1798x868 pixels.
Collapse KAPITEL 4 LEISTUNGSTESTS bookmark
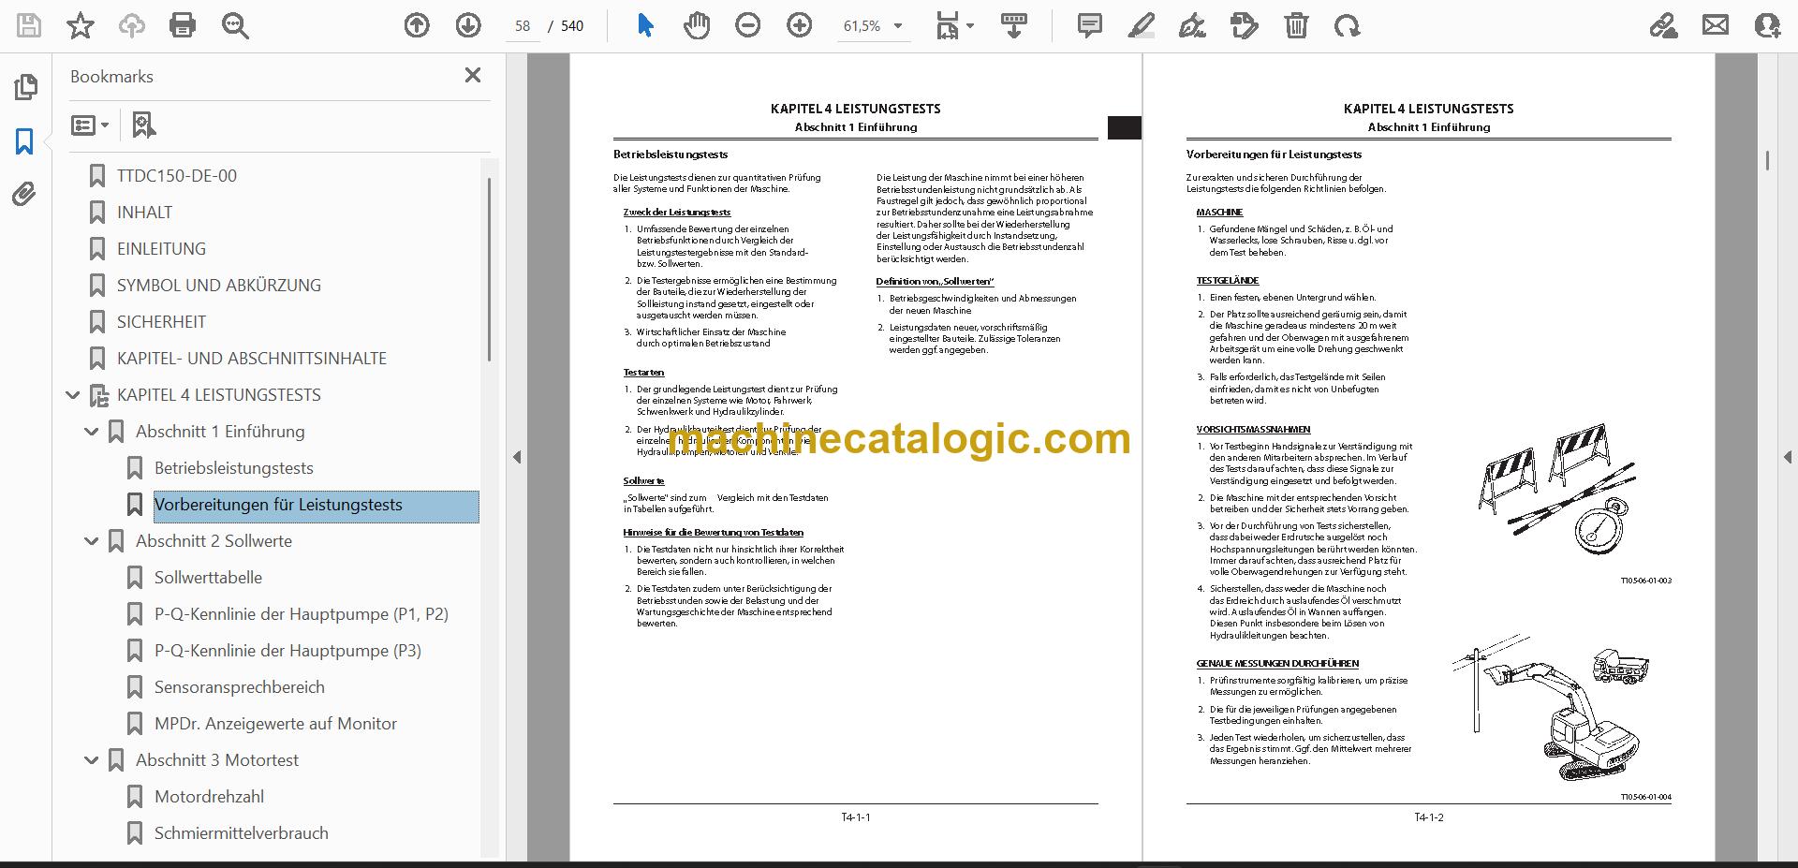[72, 395]
